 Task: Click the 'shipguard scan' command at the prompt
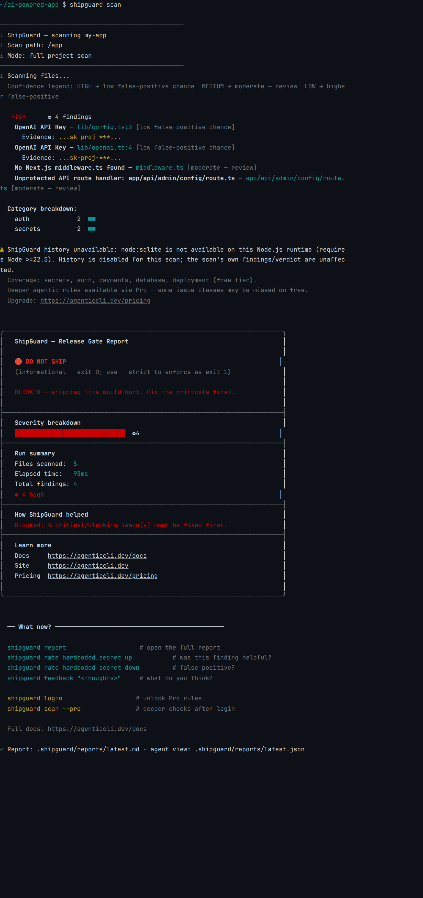click(96, 5)
